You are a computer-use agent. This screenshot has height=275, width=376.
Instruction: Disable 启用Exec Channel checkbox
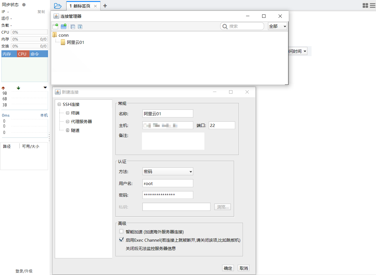[121, 240]
